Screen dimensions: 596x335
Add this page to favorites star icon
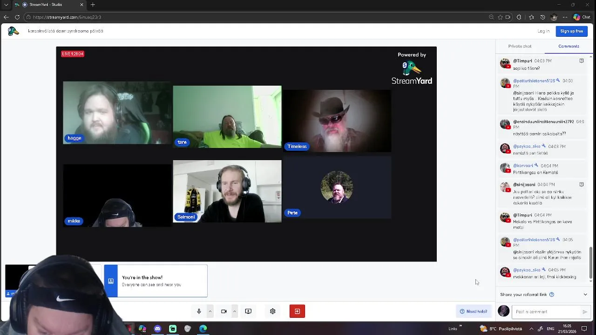(x=500, y=17)
